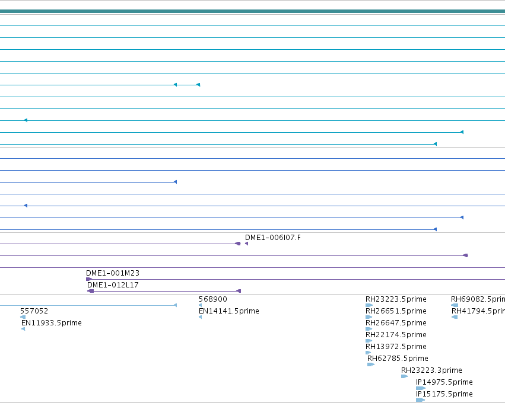Click DME1-012L17 left end arrow glyph
The image size is (505, 403).
tap(91, 291)
